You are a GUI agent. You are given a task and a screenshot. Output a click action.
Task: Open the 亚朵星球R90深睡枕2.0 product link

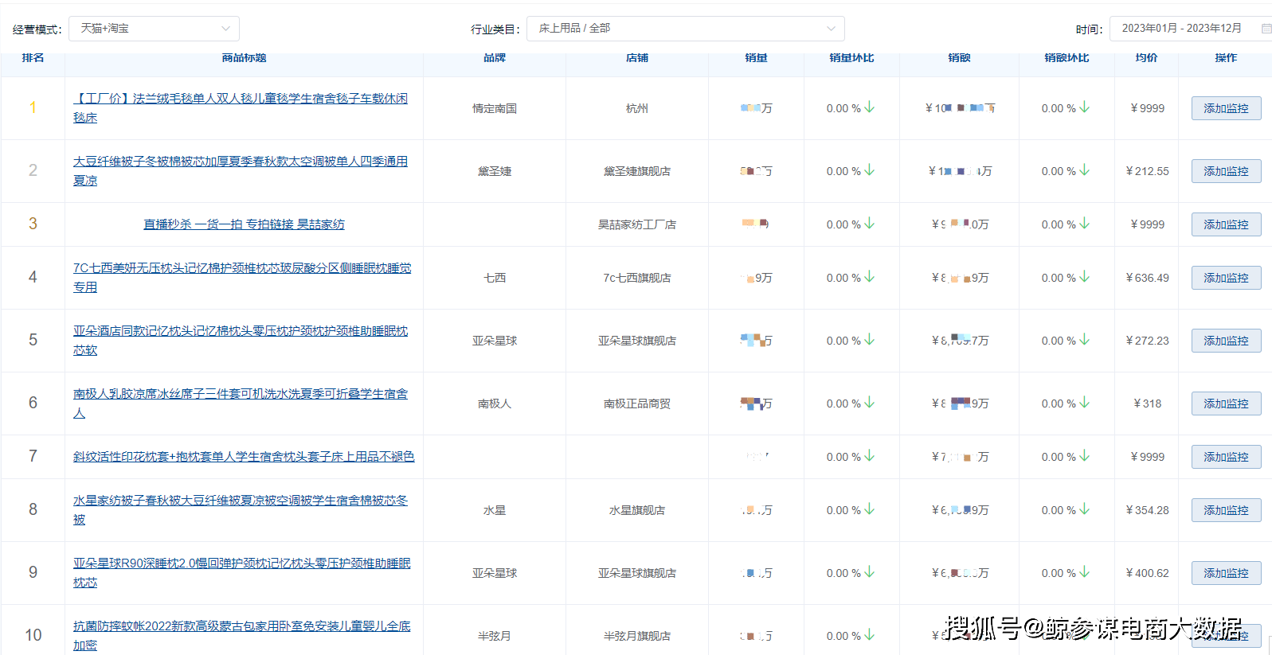click(242, 573)
